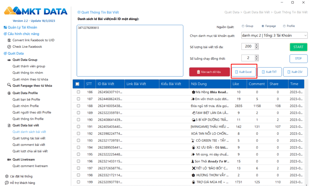Click the Check Live Facebook icon

9,47
